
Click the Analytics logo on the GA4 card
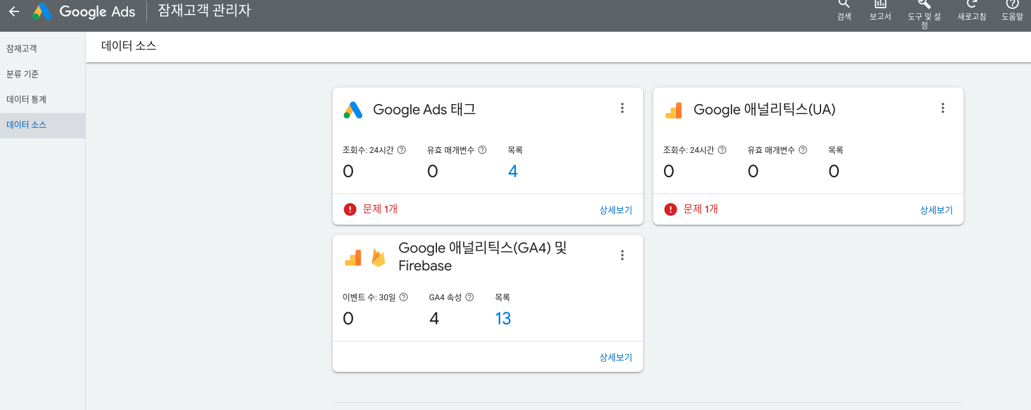[x=353, y=258]
